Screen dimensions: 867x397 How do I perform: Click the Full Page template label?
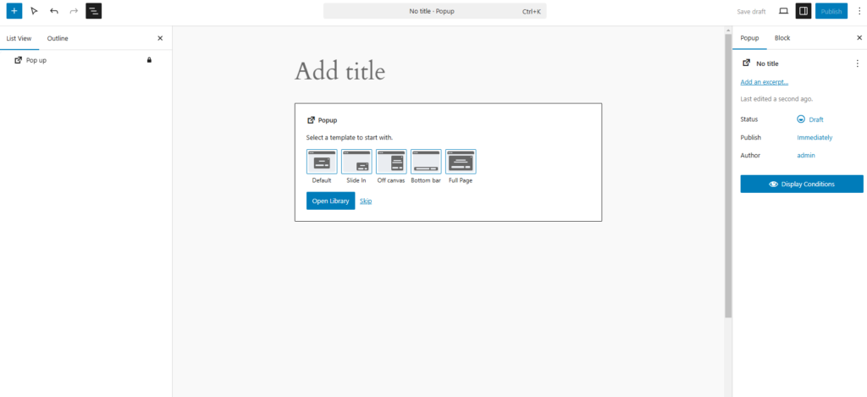[x=461, y=180]
